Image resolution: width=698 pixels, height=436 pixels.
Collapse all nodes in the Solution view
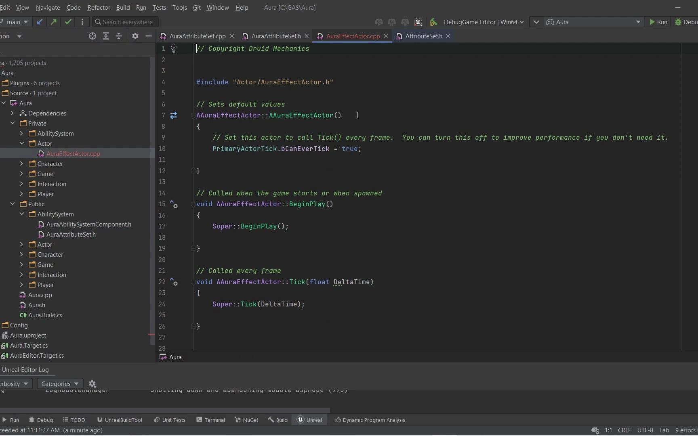pos(119,36)
